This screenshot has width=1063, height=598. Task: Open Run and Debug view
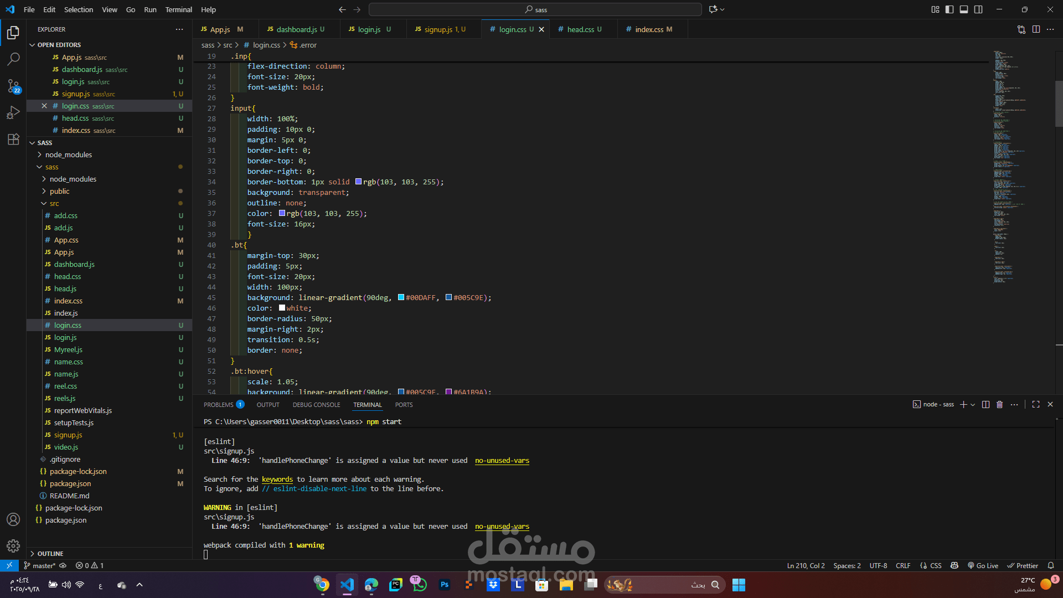[x=13, y=112]
